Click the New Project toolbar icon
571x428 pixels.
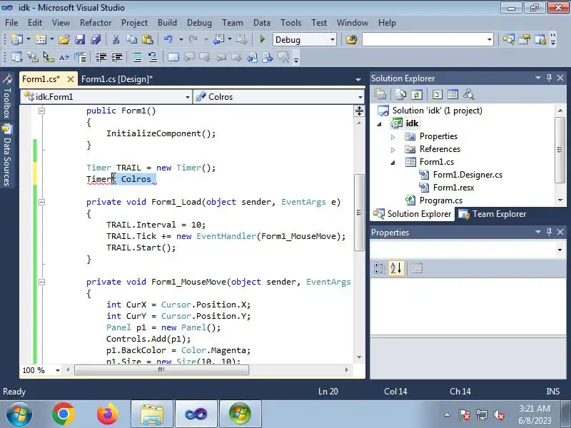(16, 39)
